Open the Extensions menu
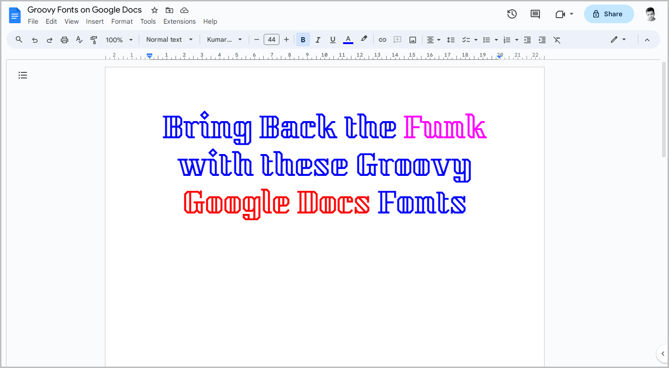 click(x=179, y=21)
